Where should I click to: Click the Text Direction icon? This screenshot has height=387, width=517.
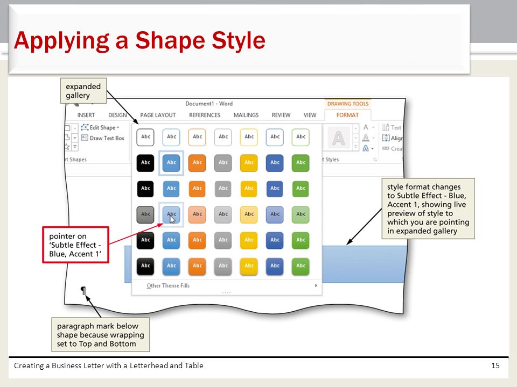click(386, 127)
